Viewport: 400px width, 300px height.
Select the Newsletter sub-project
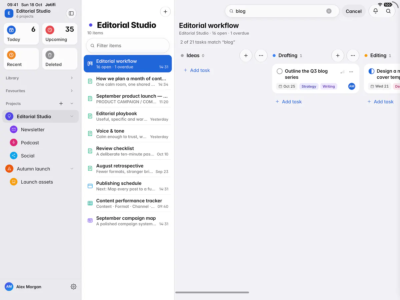[x=41, y=130]
